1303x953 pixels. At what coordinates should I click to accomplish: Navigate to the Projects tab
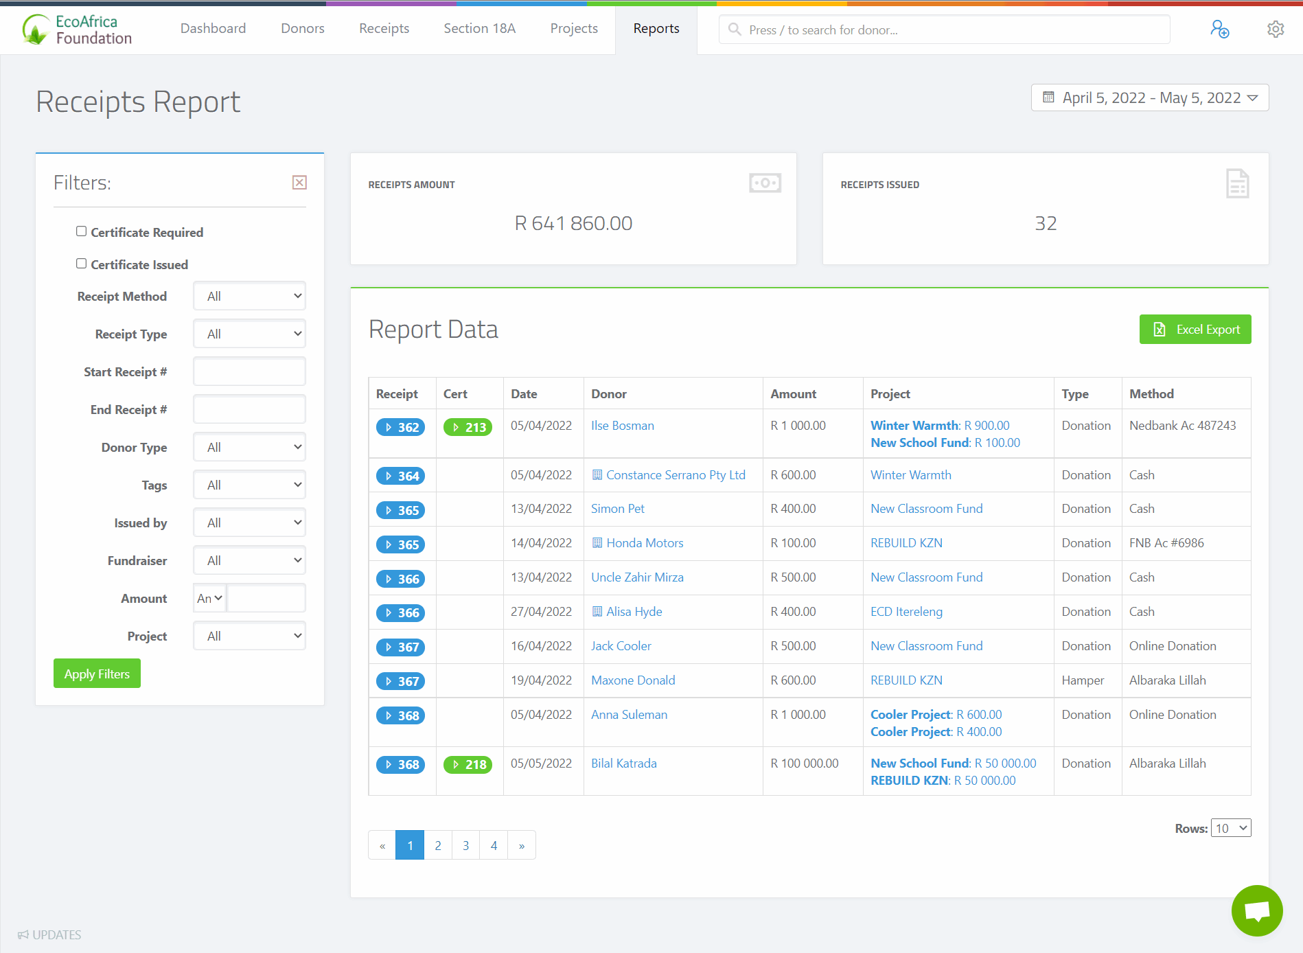tap(574, 28)
